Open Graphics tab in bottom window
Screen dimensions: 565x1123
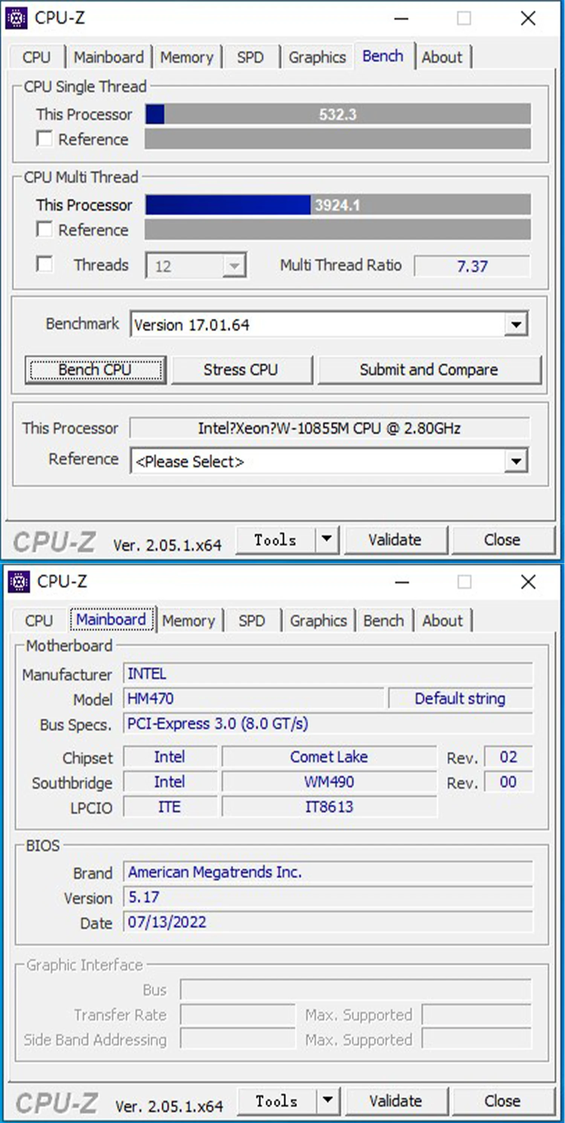pos(319,621)
